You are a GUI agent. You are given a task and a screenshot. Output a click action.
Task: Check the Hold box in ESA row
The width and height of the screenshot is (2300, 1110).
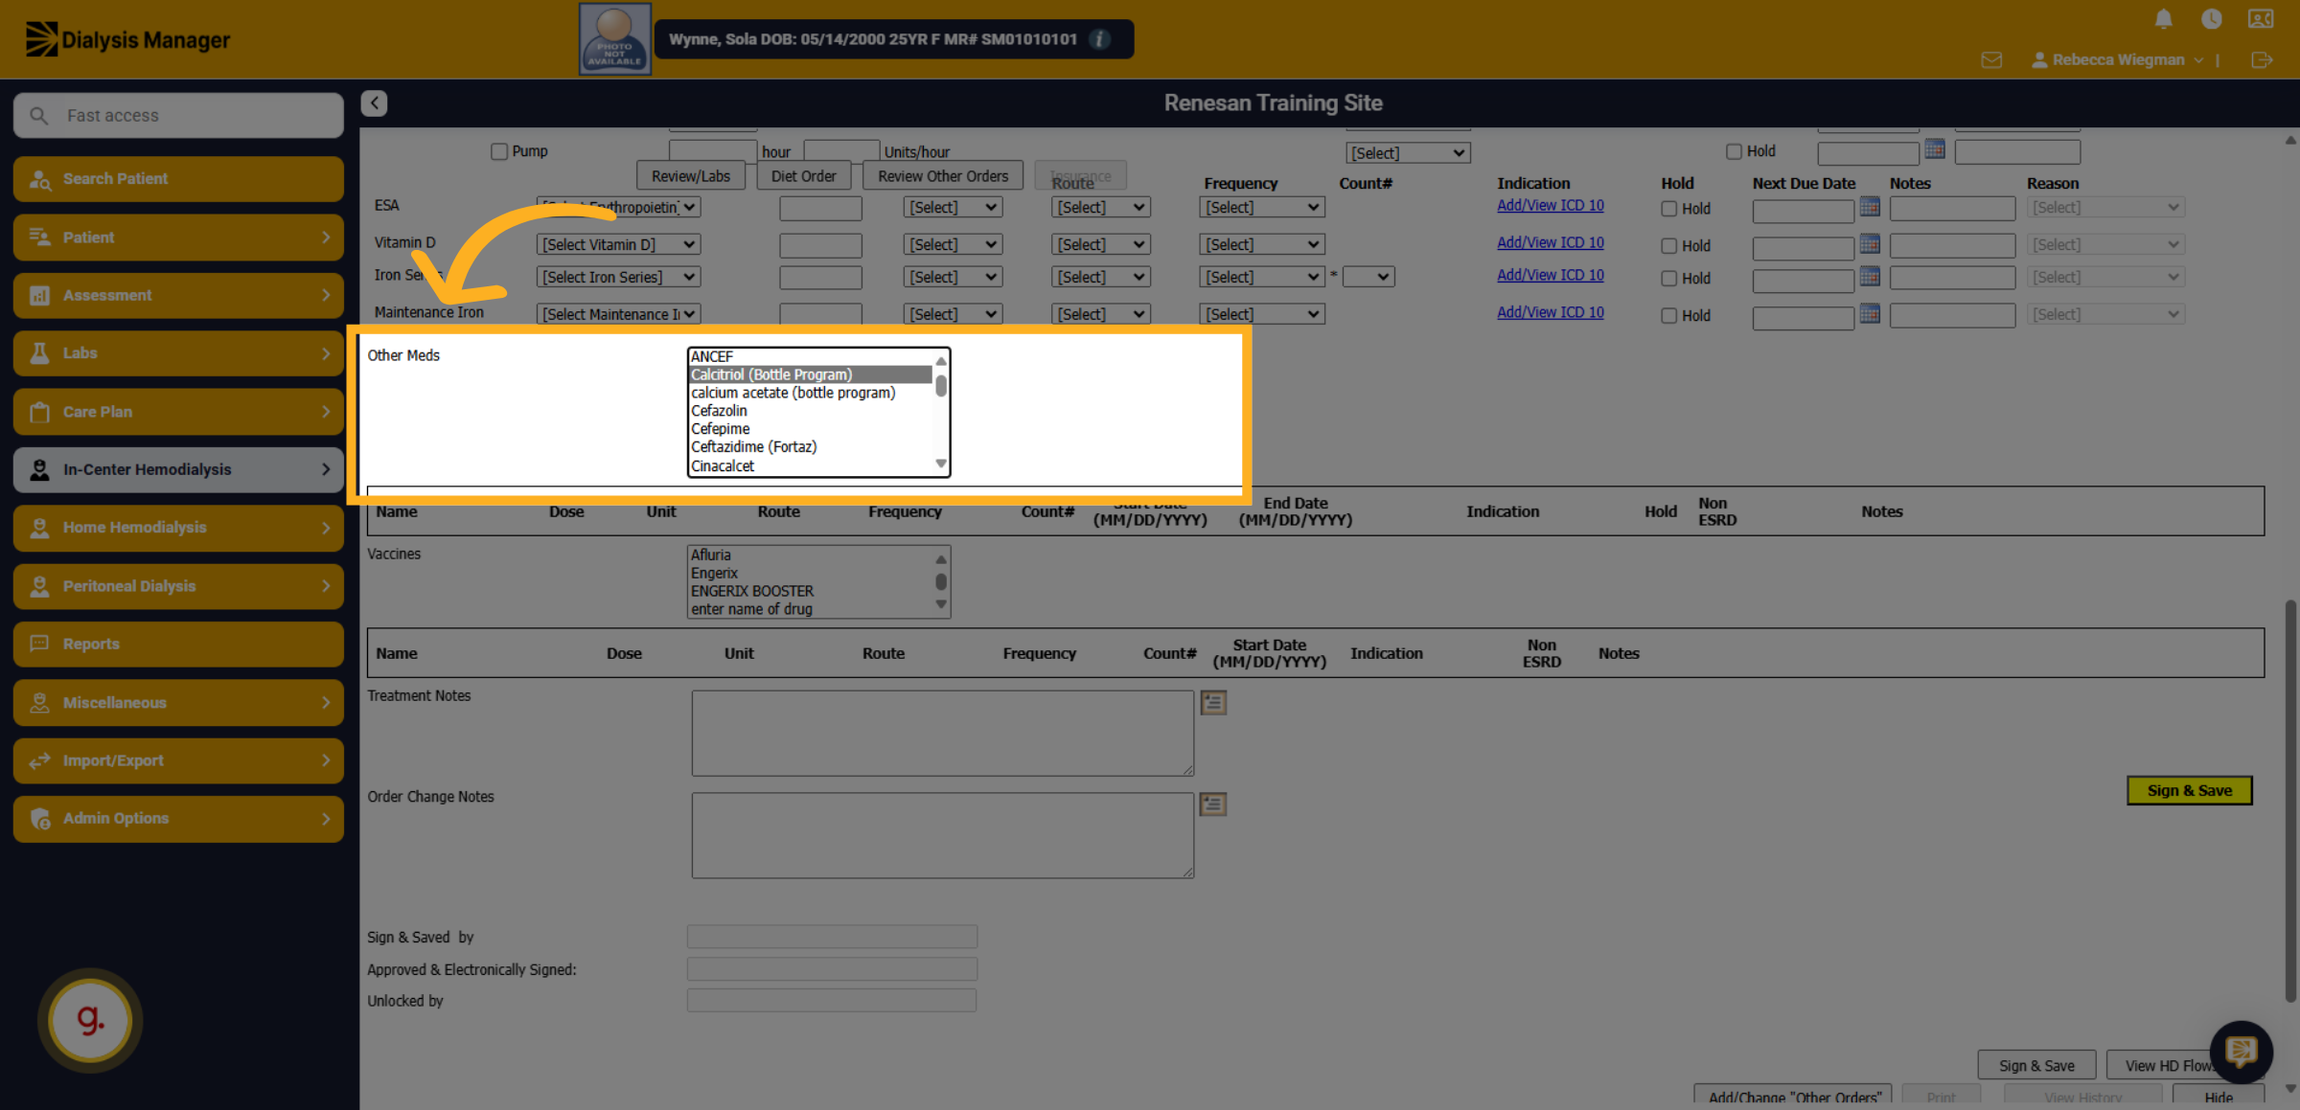1668,209
